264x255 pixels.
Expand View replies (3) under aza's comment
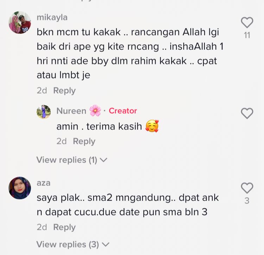(73, 244)
